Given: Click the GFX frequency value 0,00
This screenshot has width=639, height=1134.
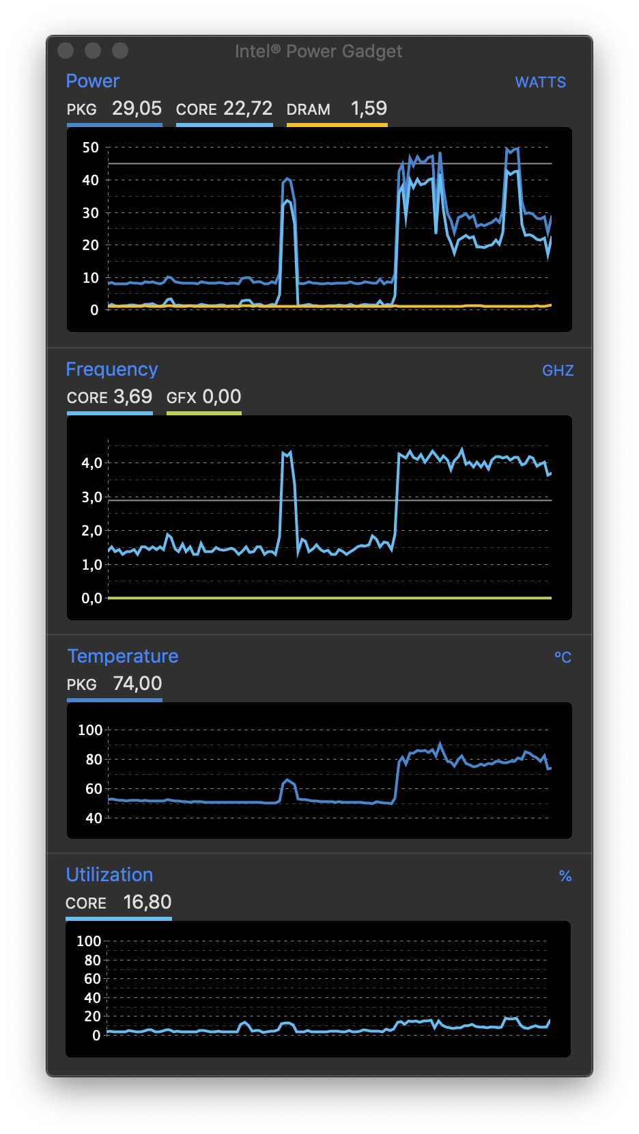Looking at the screenshot, I should coord(222,397).
